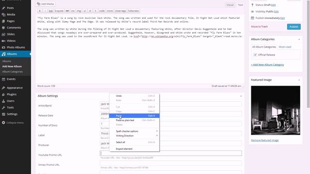The image size is (310, 174).
Task: Click the featured image thumbnail
Action: pos(276,110)
